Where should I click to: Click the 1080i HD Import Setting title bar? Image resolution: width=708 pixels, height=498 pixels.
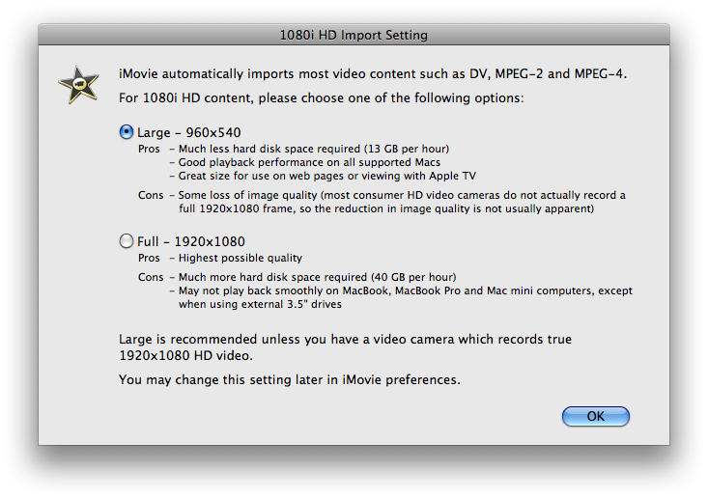[354, 35]
